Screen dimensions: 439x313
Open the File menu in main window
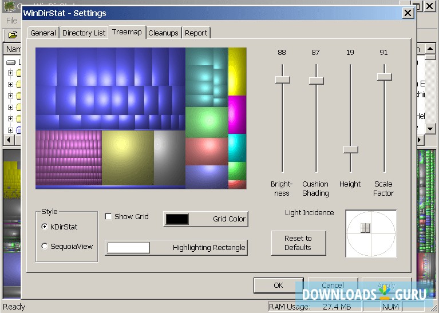(x=12, y=21)
